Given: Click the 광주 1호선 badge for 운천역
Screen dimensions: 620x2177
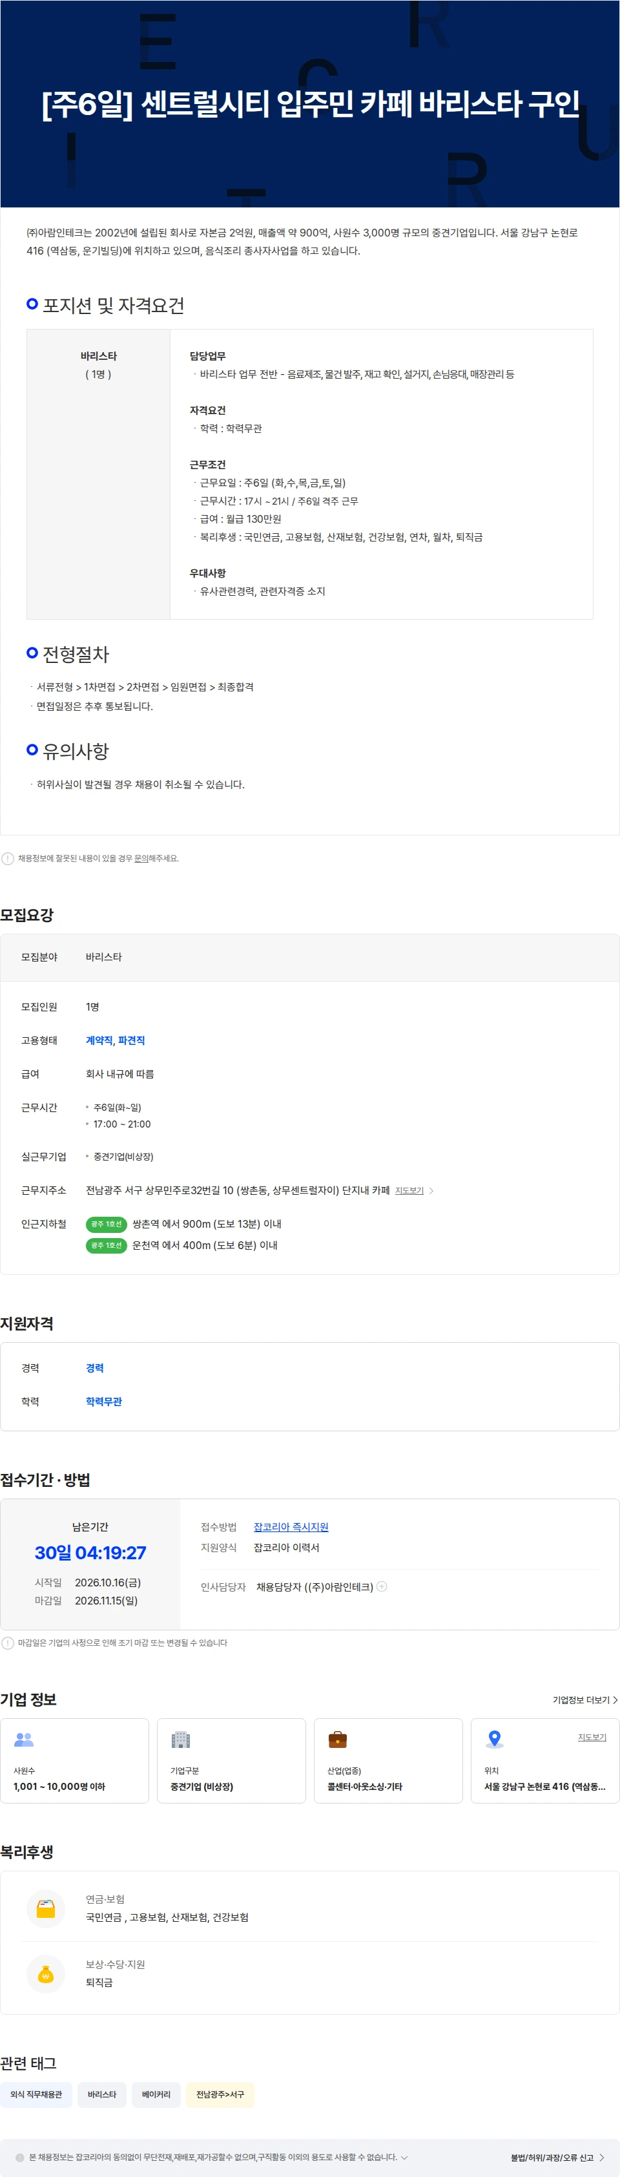Looking at the screenshot, I should click(x=105, y=1245).
